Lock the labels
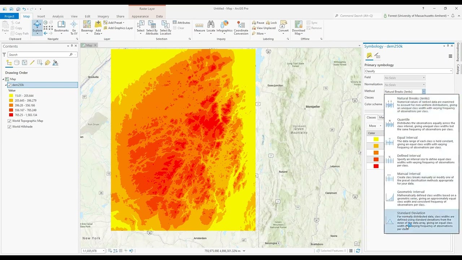 click(x=271, y=23)
